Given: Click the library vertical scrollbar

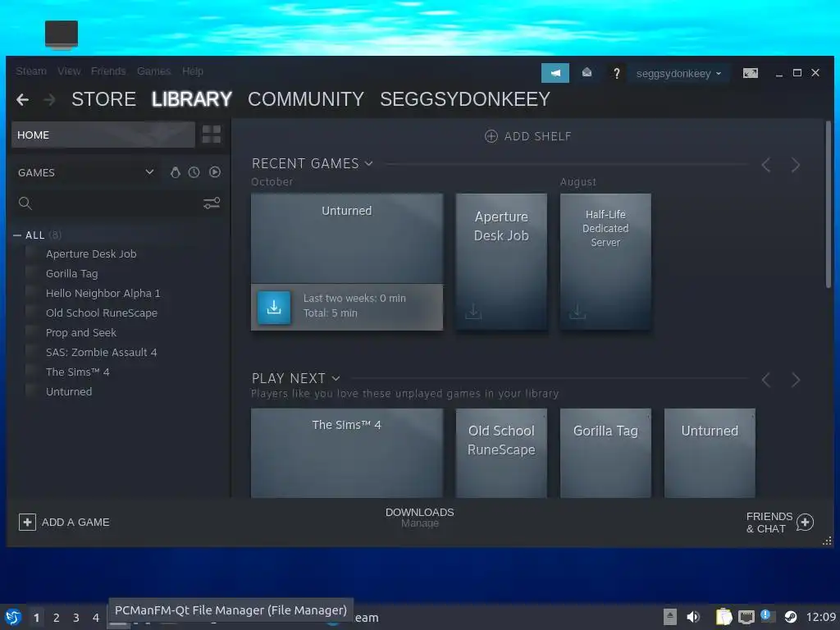Looking at the screenshot, I should click(x=829, y=205).
